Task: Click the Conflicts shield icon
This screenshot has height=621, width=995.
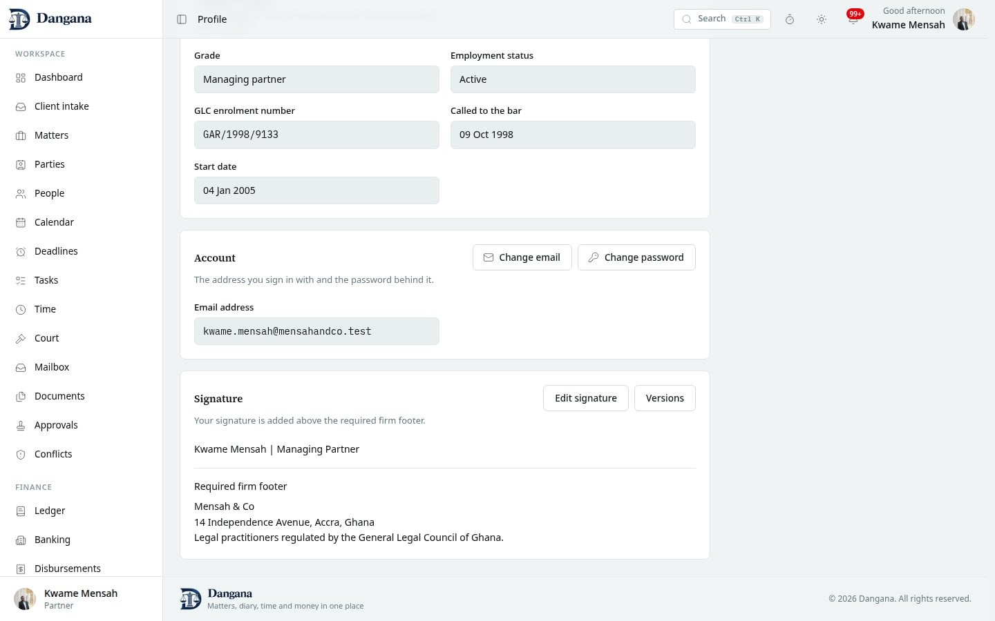Action: pos(21,455)
